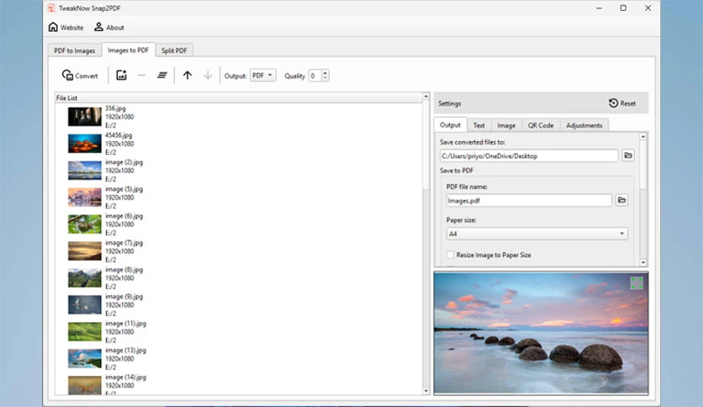Browse for output folder icon
The height and width of the screenshot is (407, 703).
point(628,156)
